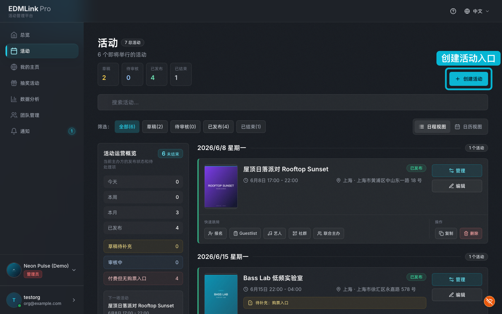Viewport: 502px width, 314px height.
Task: Open 数据分析 analytics section
Action: [x=42, y=99]
